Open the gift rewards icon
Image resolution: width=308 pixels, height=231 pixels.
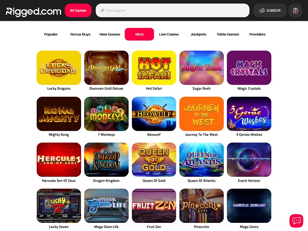(295, 10)
